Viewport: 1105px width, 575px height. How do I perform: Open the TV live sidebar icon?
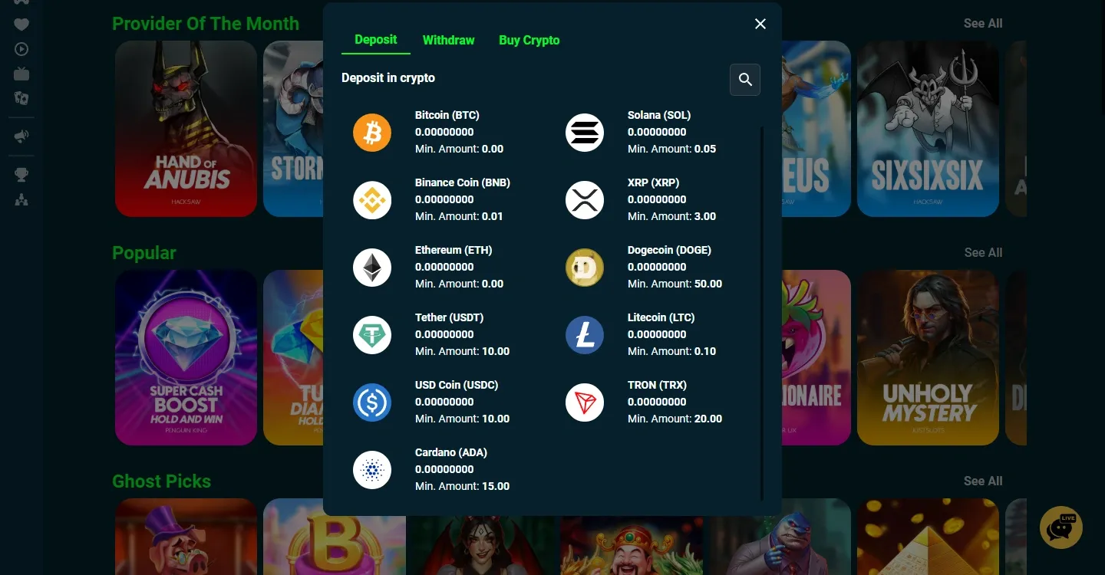coord(21,74)
